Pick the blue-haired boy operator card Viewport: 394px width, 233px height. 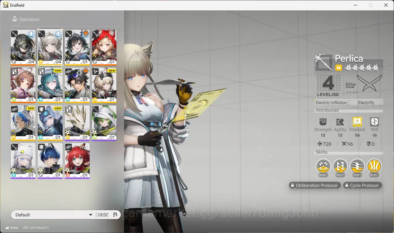[x=50, y=161]
